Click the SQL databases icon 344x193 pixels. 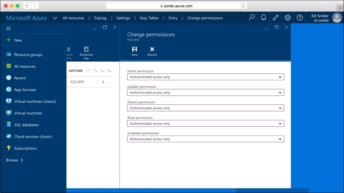[x=9, y=124]
